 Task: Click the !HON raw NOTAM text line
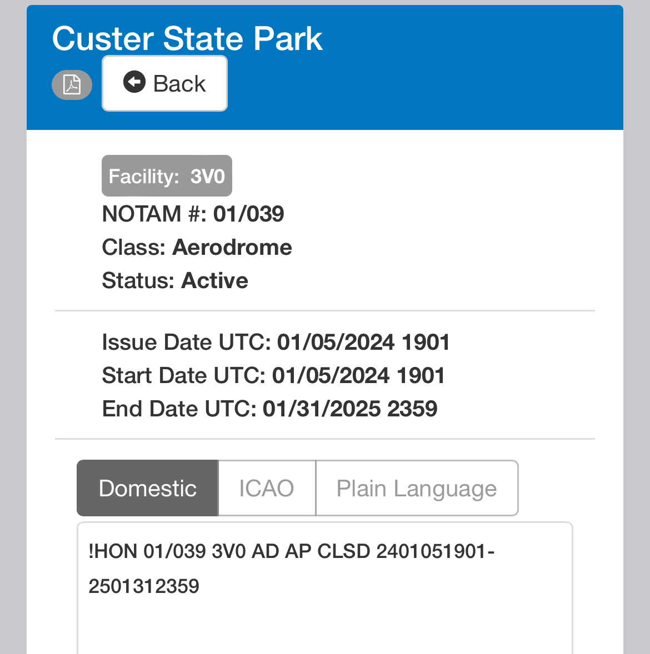click(x=291, y=552)
